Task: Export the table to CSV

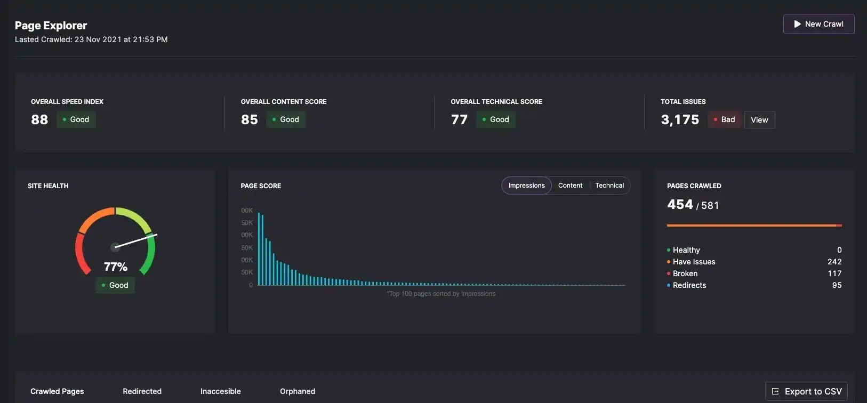Action: (x=806, y=391)
